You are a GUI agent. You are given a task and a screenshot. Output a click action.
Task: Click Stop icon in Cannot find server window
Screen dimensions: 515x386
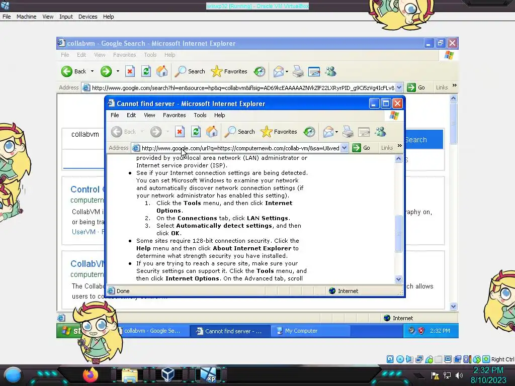point(180,132)
